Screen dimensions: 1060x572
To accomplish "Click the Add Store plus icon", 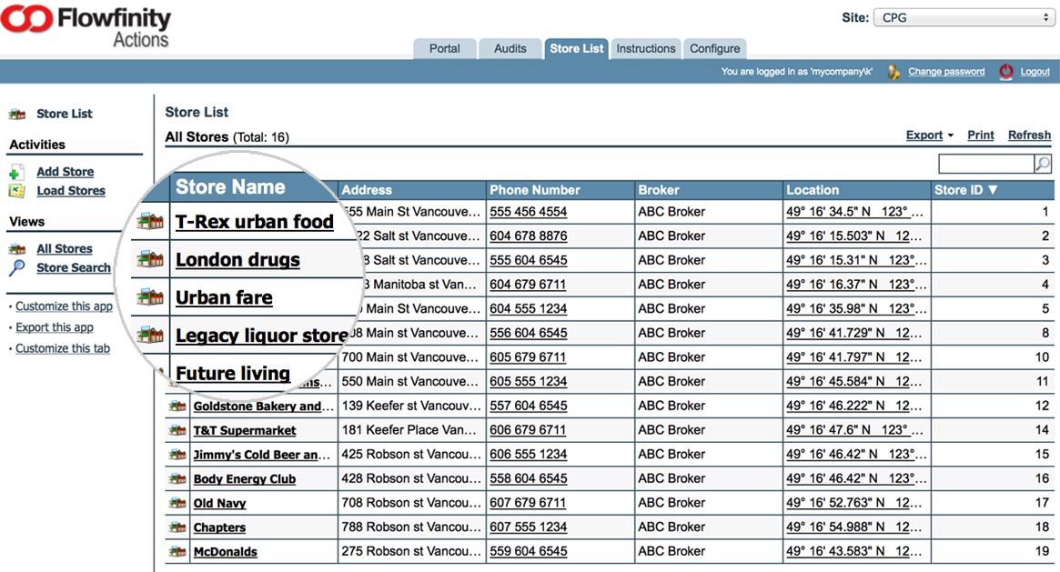I will tap(16, 172).
